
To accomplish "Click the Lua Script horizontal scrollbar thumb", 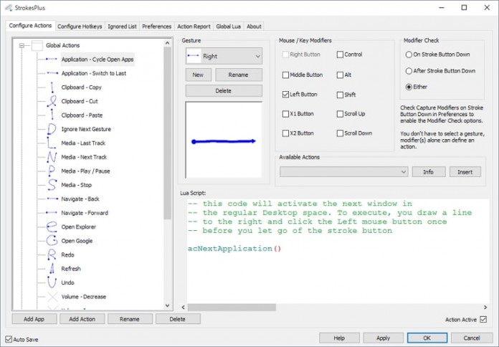I will coord(232,307).
